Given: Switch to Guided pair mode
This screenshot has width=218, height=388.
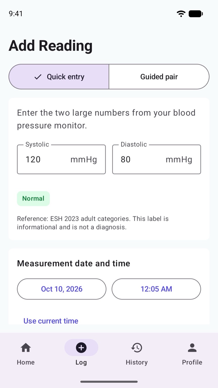Looking at the screenshot, I should (159, 77).
